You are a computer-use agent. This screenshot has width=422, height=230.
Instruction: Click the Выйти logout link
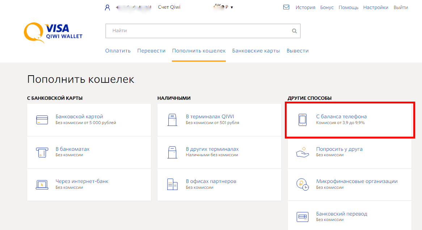[401, 8]
